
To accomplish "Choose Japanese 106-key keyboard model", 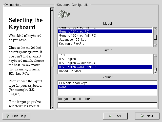I will [73, 40].
